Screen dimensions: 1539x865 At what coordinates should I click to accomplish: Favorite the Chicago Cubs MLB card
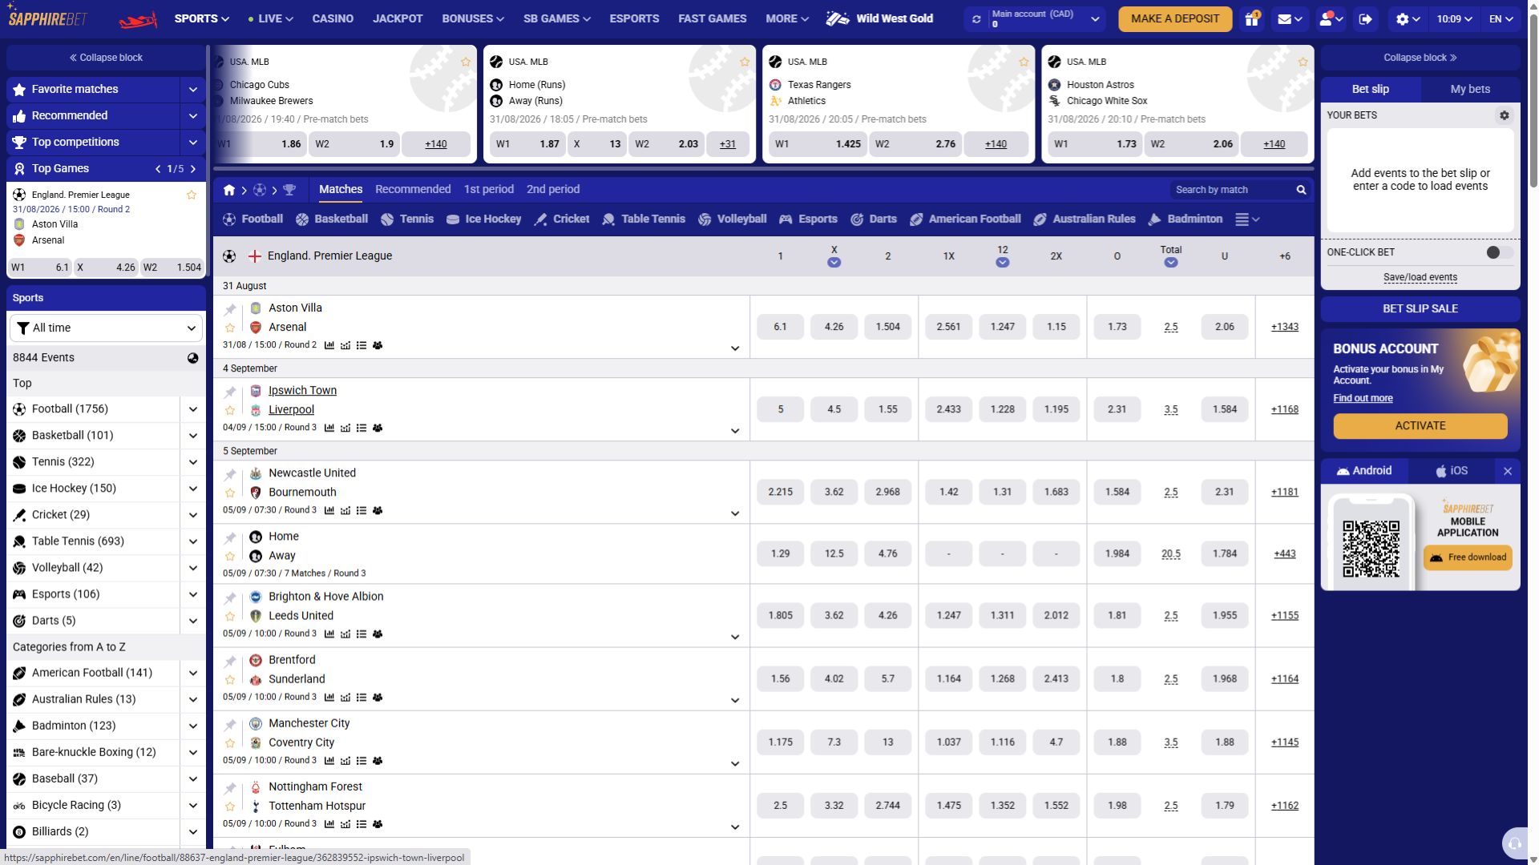465,62
